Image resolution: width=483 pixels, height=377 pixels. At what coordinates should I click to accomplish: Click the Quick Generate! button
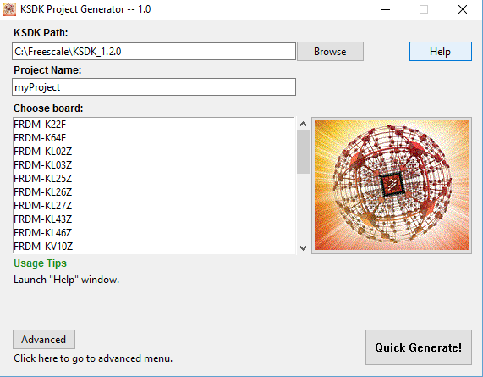(419, 347)
